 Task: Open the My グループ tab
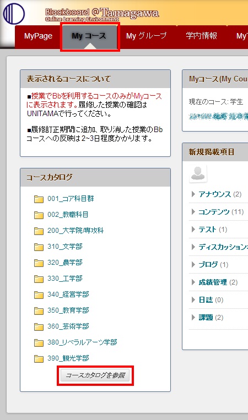[147, 36]
